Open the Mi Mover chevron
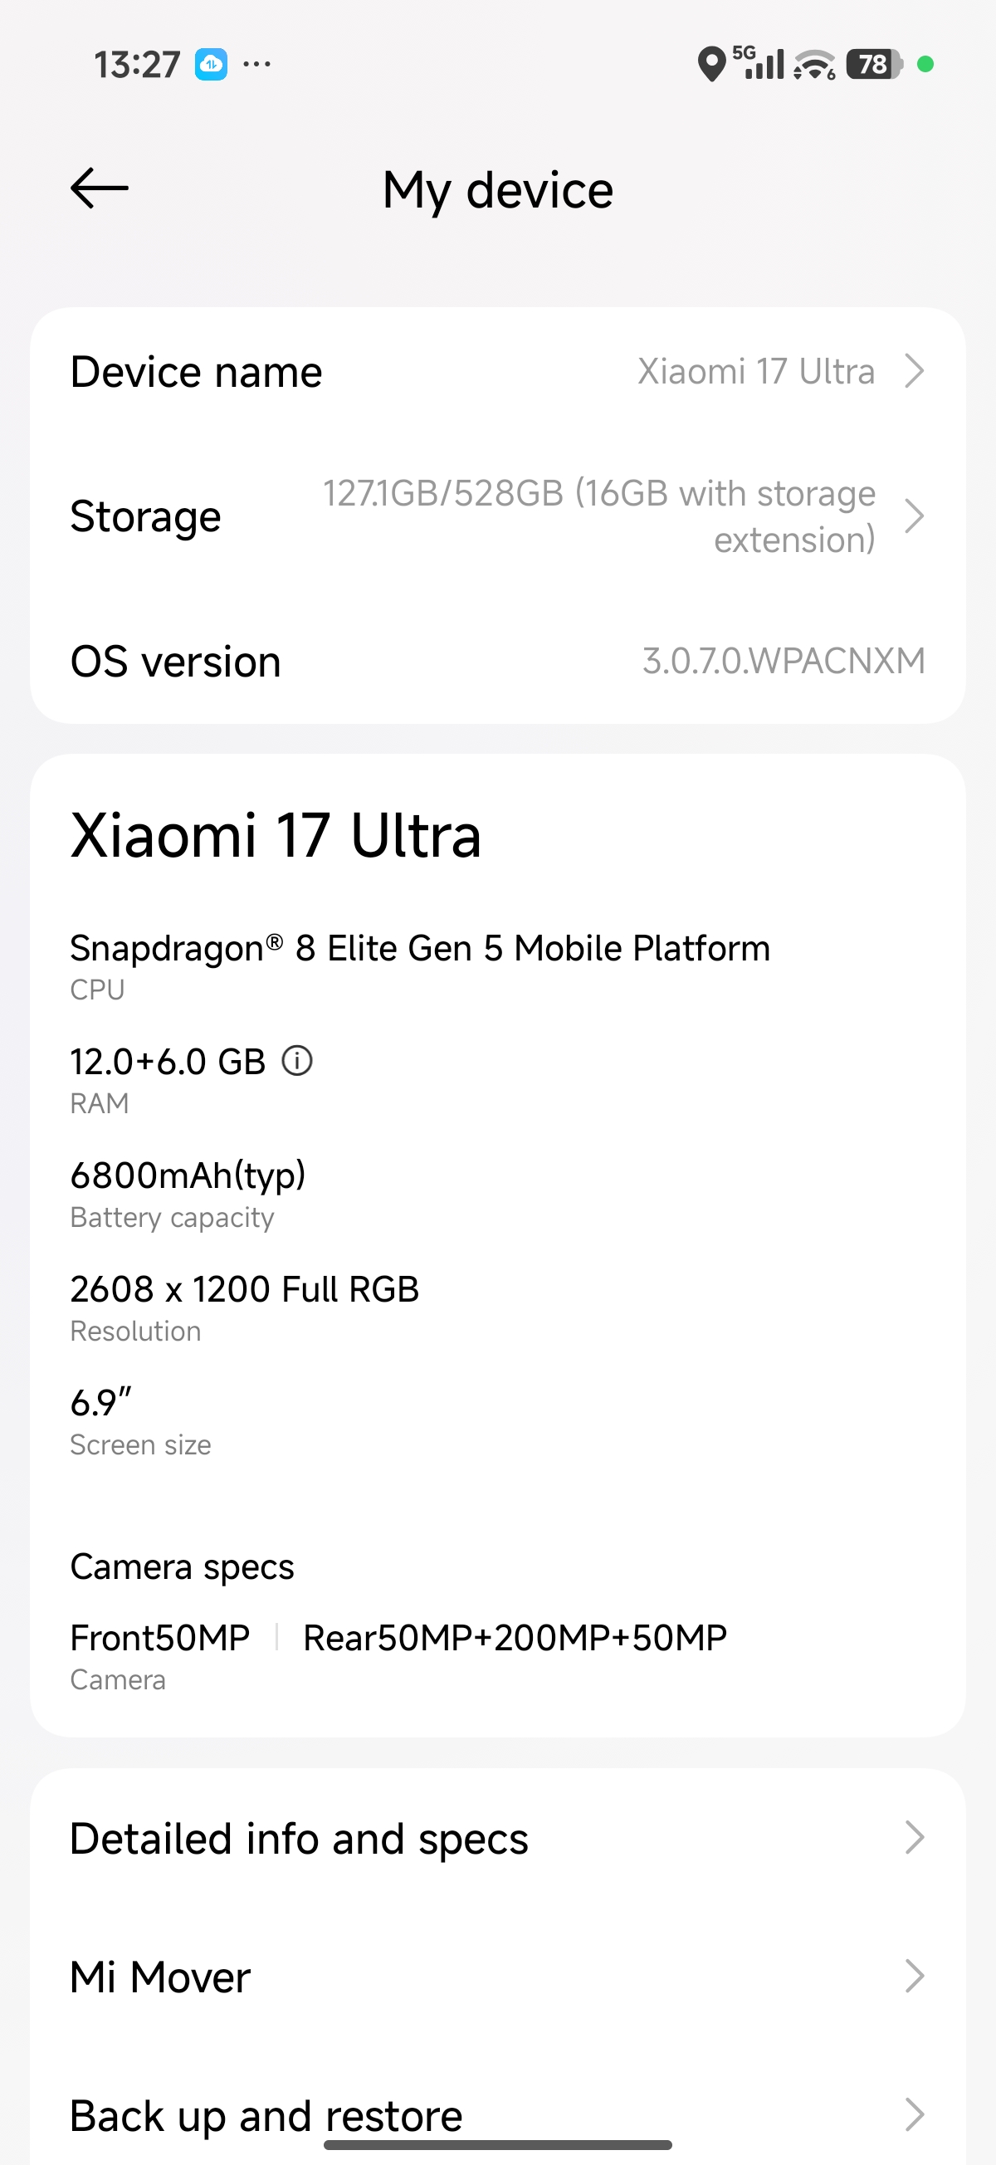 (x=915, y=1976)
